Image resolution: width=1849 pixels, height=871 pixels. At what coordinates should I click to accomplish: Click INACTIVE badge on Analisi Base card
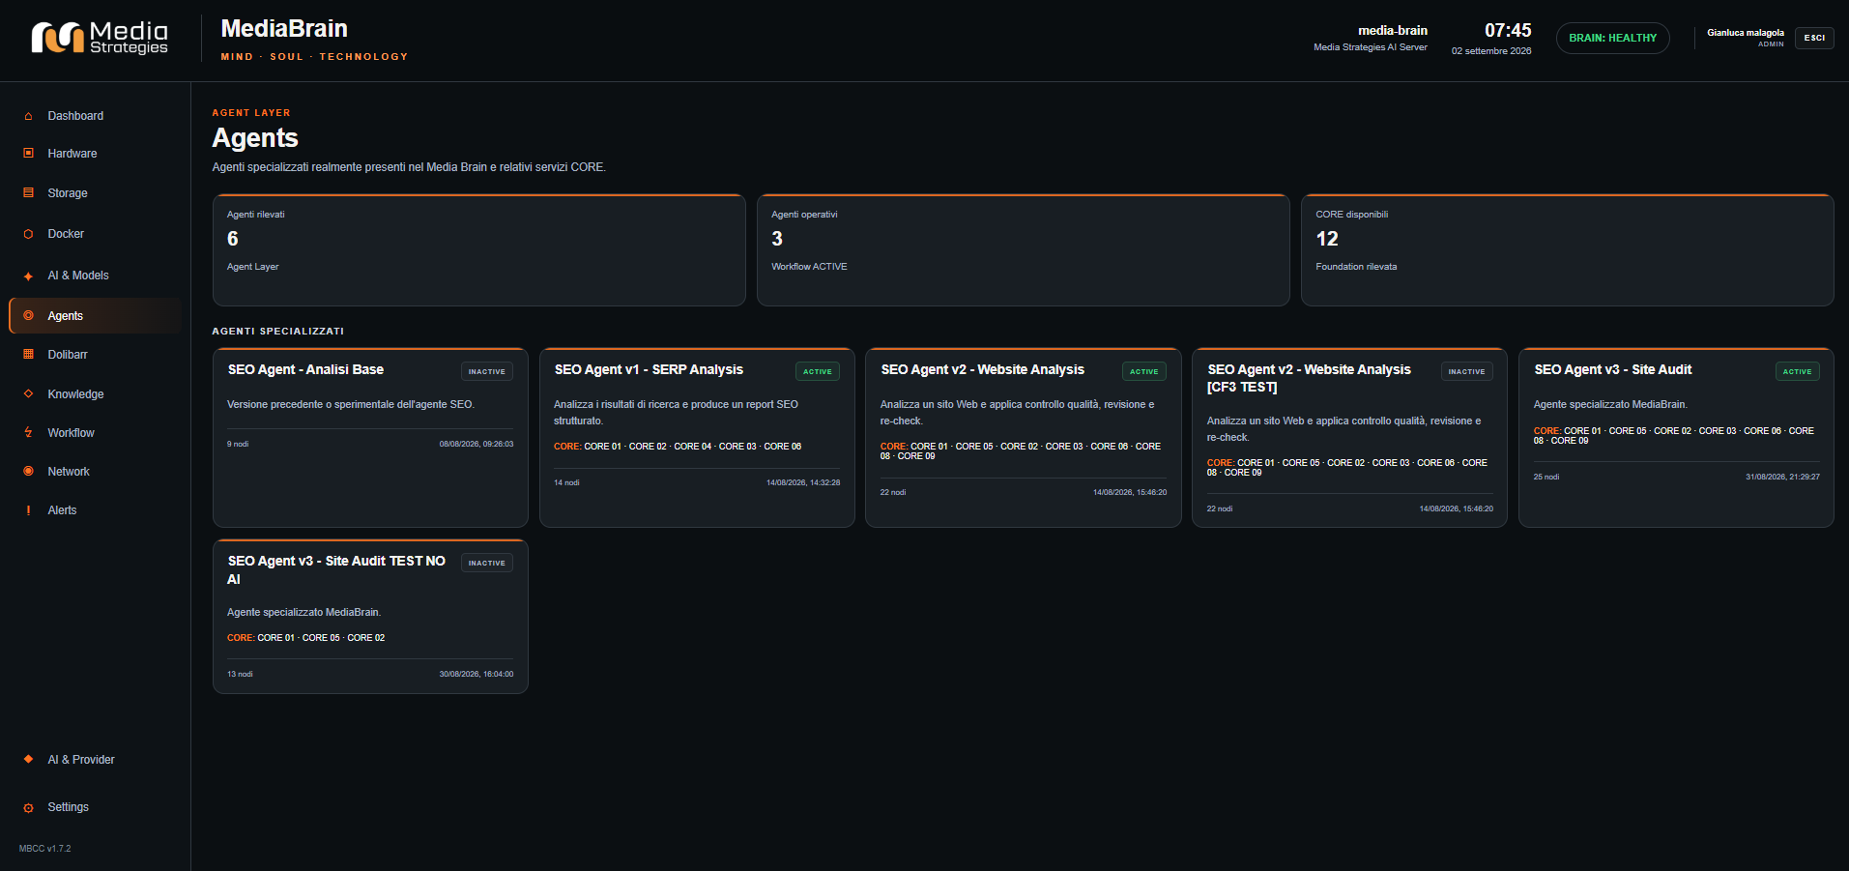[x=487, y=371]
